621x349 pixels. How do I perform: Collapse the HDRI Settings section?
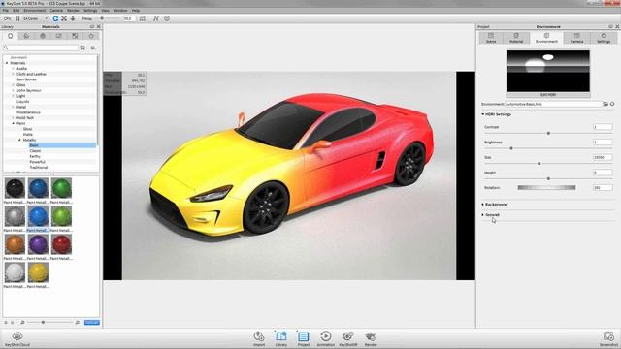[x=483, y=114]
